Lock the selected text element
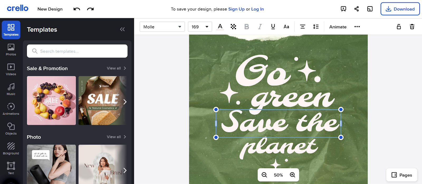This screenshot has height=184, width=422. tap(399, 27)
